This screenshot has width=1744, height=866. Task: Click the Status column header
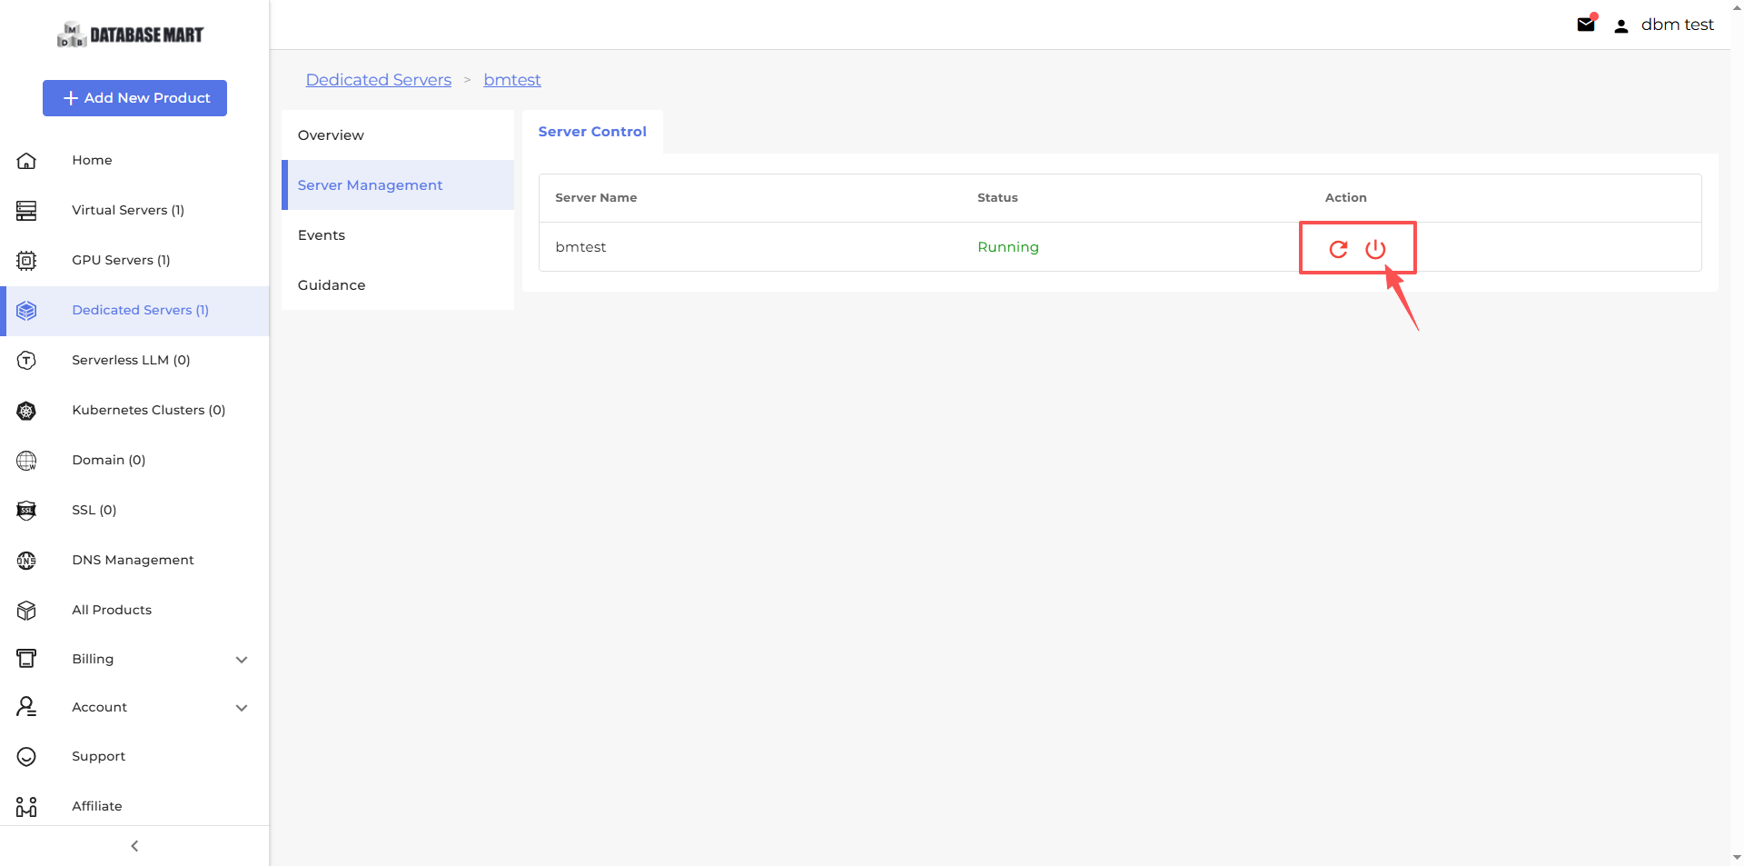pyautogui.click(x=997, y=198)
